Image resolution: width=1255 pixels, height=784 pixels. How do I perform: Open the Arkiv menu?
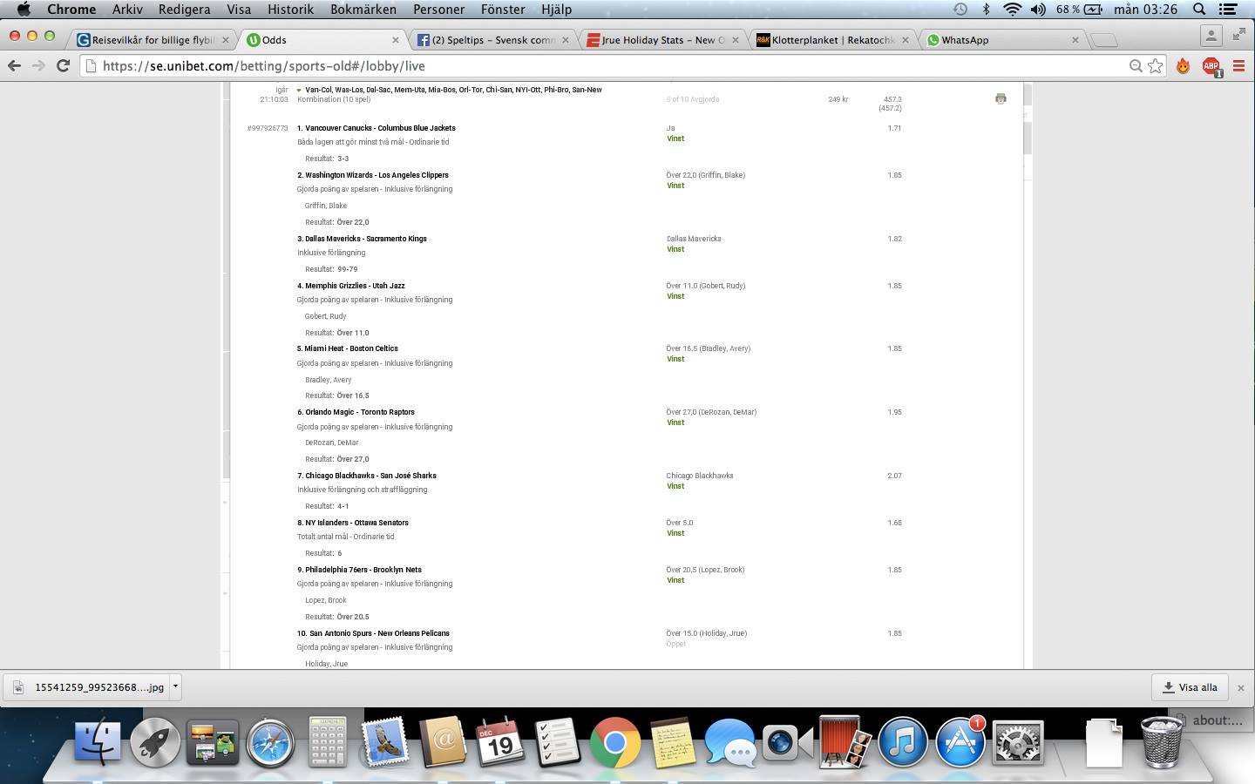click(x=127, y=10)
